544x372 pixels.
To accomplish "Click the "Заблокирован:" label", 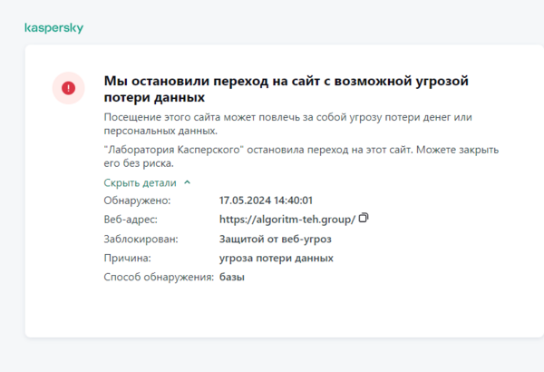I will [x=141, y=239].
